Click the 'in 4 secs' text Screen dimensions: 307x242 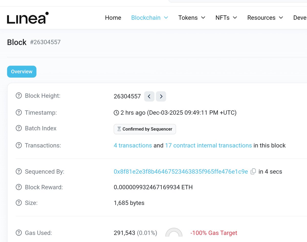(x=270, y=172)
